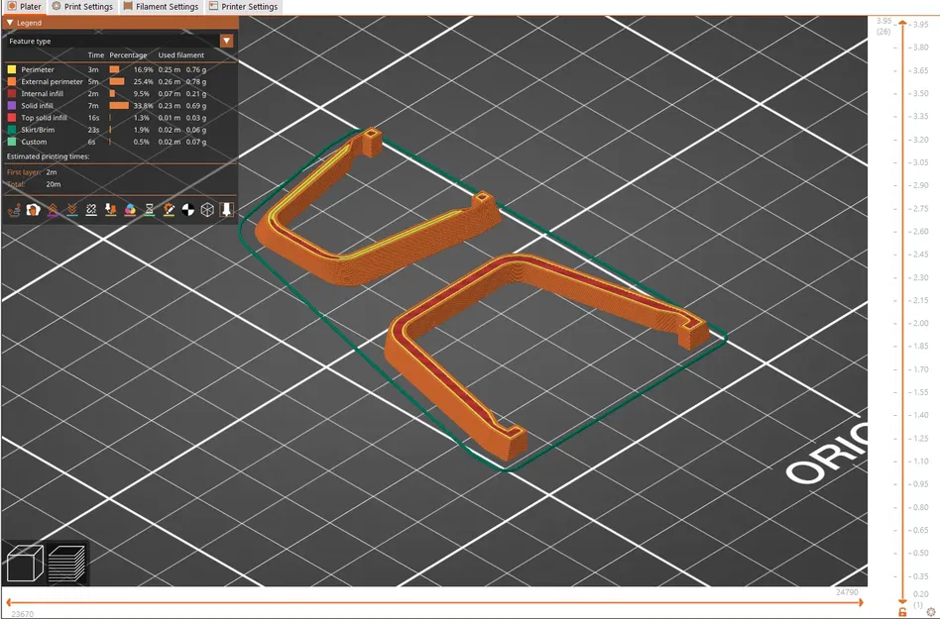Image resolution: width=940 pixels, height=619 pixels.
Task: Switch to sliced layers preview icon
Action: tap(66, 563)
